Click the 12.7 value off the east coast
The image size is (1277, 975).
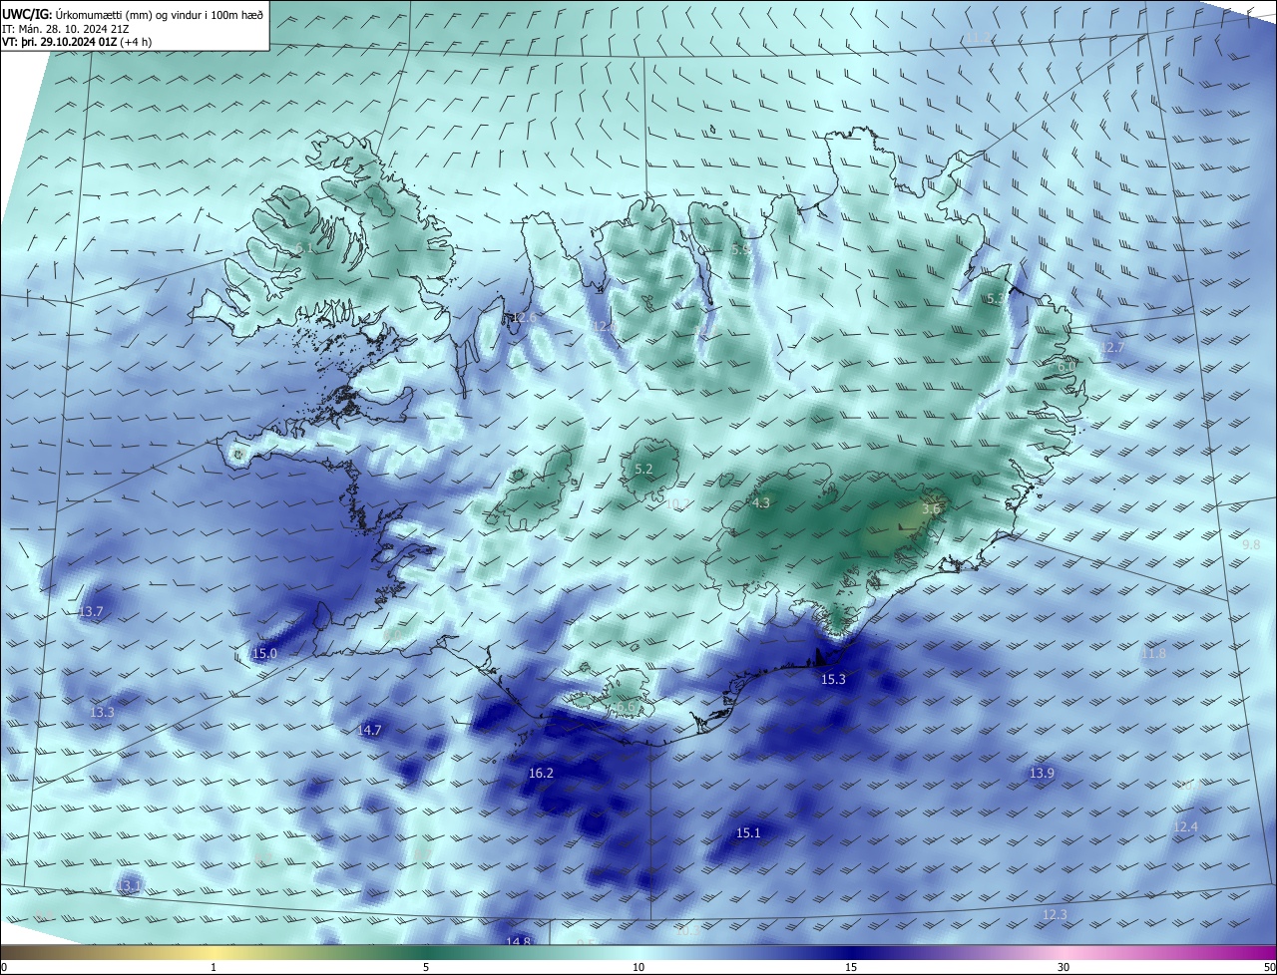pos(1111,347)
